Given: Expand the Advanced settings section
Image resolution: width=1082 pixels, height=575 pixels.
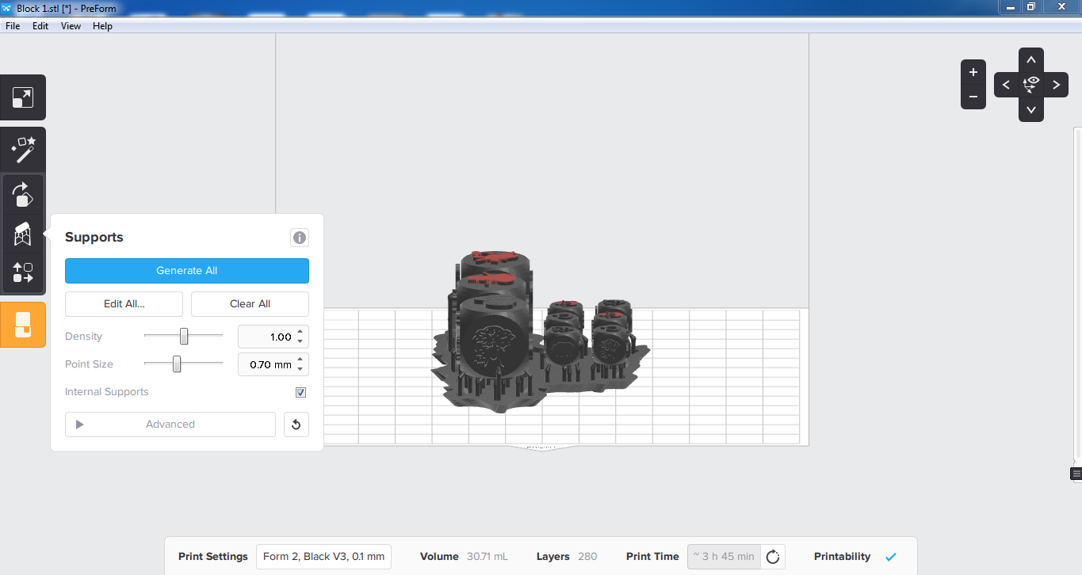Looking at the screenshot, I should point(170,425).
